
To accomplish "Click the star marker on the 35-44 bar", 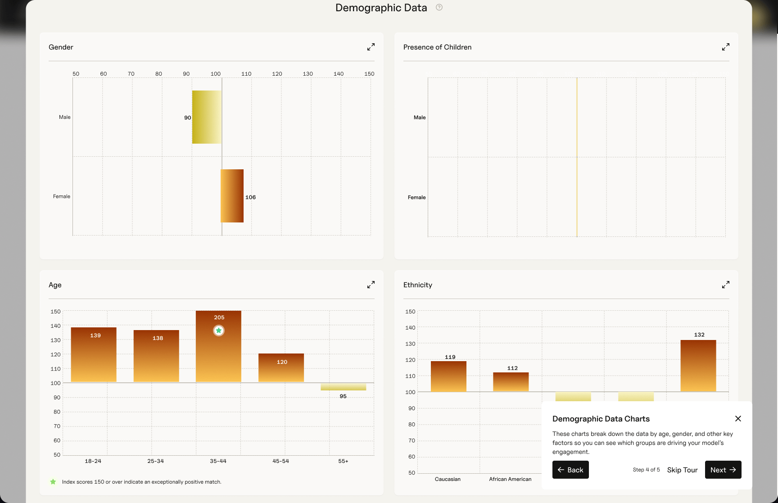I will [219, 331].
